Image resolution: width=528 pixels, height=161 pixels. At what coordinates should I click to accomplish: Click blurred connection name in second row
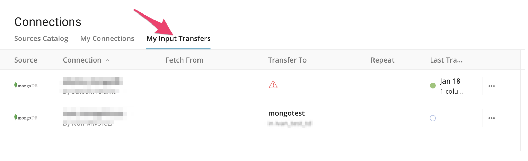(93, 113)
